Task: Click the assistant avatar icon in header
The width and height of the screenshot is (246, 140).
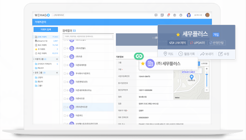Action: [x=189, y=15]
